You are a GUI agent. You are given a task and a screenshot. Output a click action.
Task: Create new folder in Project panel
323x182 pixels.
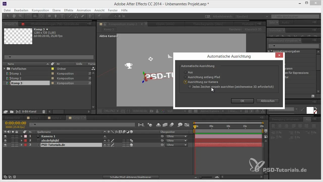tap(12, 111)
